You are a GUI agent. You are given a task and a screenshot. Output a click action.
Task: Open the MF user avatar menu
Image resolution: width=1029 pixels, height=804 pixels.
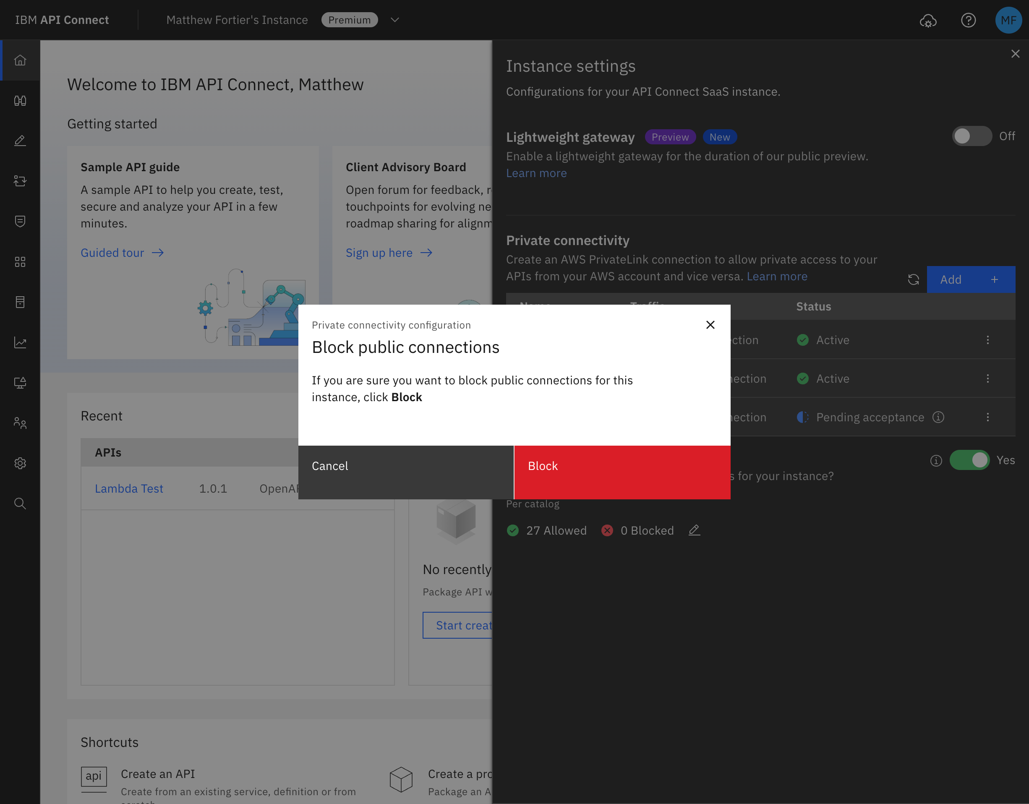[x=1008, y=20]
